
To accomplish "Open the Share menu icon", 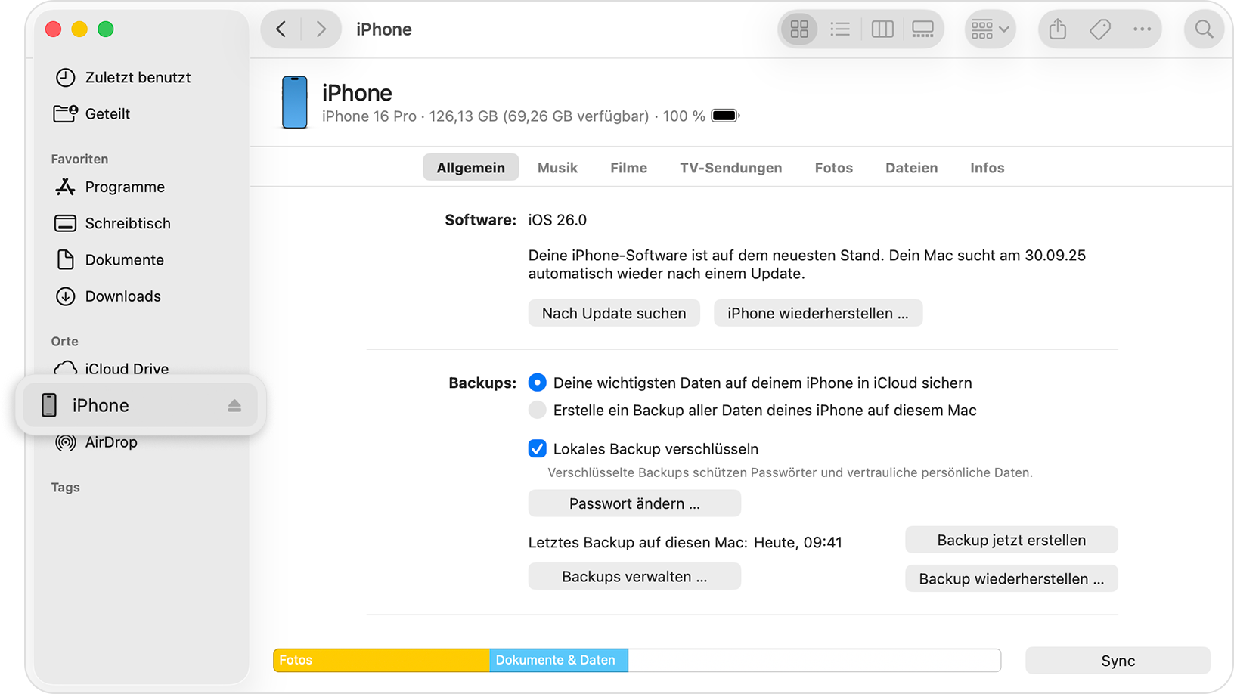I will 1057,29.
